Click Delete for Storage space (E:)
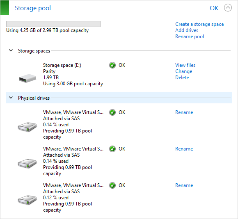238x219 pixels. [x=182, y=78]
